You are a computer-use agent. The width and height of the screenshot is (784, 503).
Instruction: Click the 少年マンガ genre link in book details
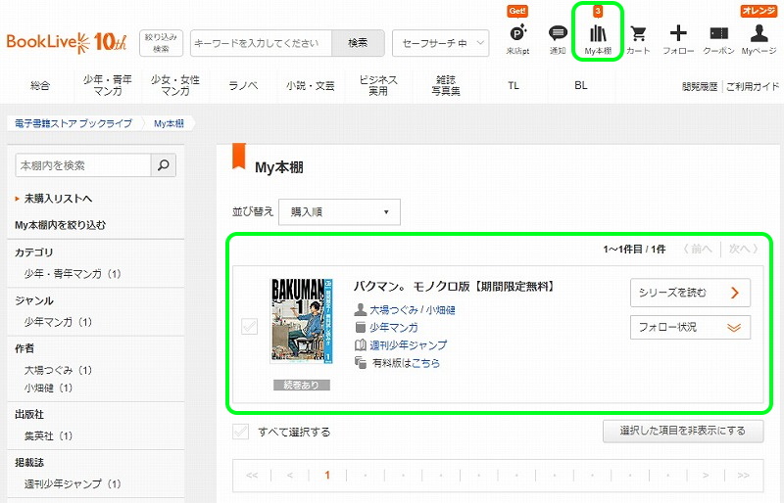[394, 328]
